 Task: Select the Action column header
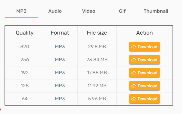tap(145, 33)
